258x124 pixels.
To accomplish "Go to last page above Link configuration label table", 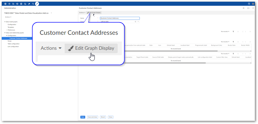I will click(x=250, y=54).
